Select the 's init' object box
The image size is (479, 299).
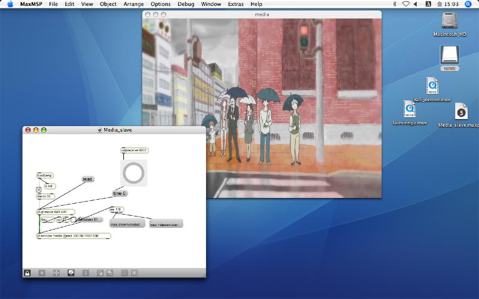pos(50,186)
